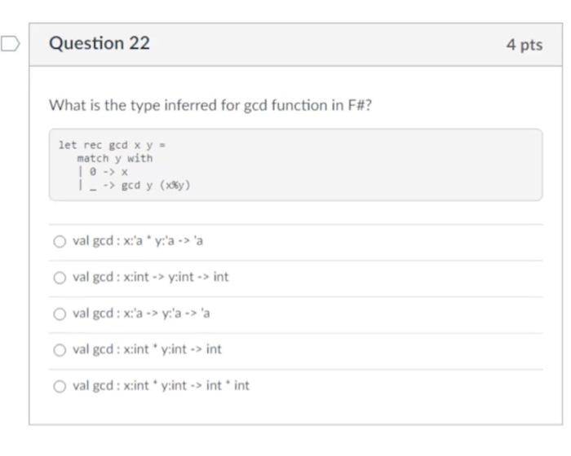The width and height of the screenshot is (571, 456).
Task: Flag Question 22 with the bookmark icon
Action: pos(10,44)
